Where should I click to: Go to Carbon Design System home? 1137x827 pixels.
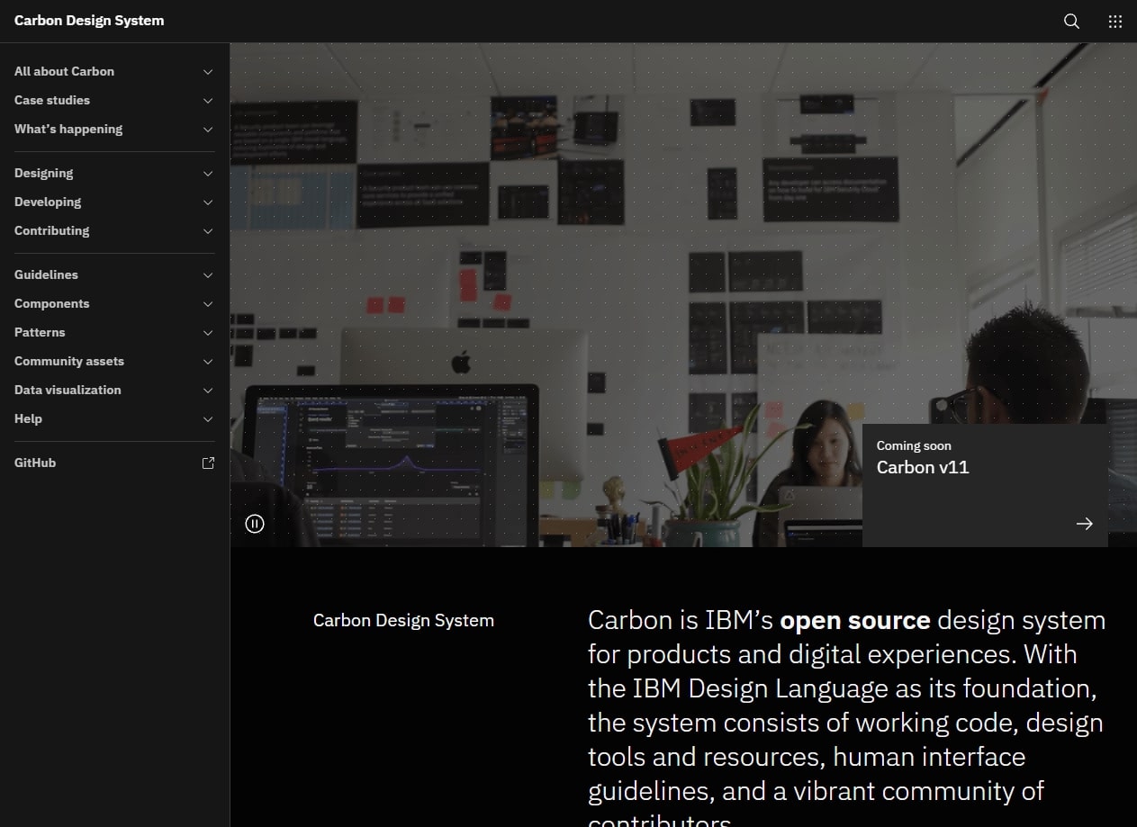[x=89, y=21]
